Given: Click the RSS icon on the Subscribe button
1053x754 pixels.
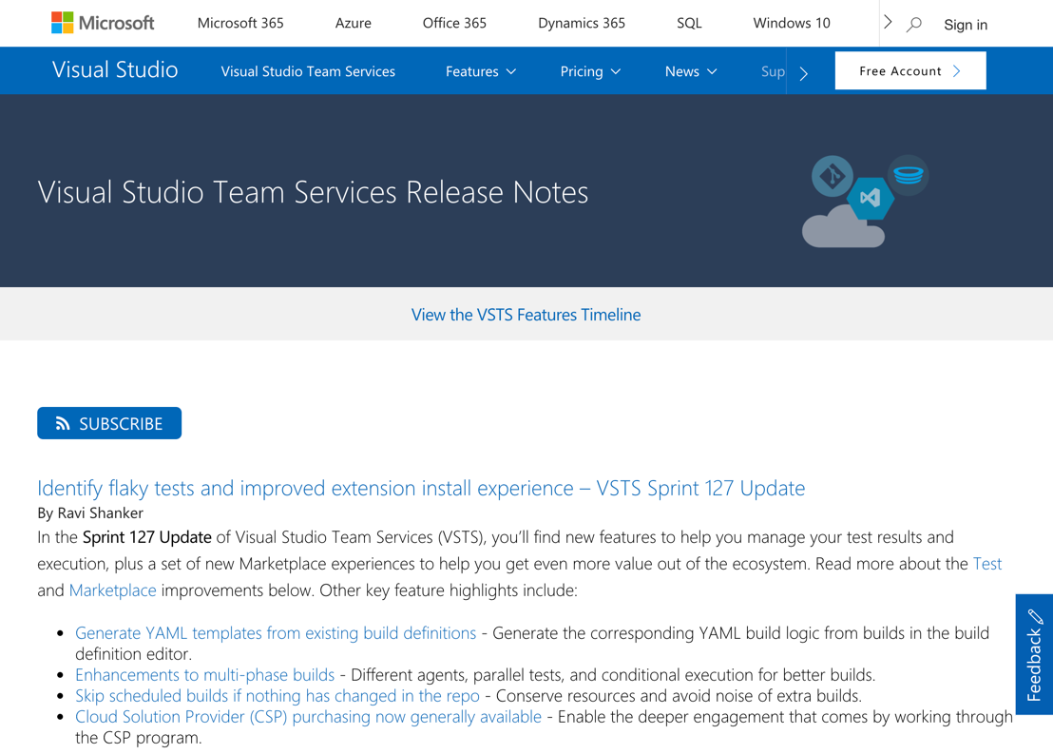Looking at the screenshot, I should click(x=63, y=422).
